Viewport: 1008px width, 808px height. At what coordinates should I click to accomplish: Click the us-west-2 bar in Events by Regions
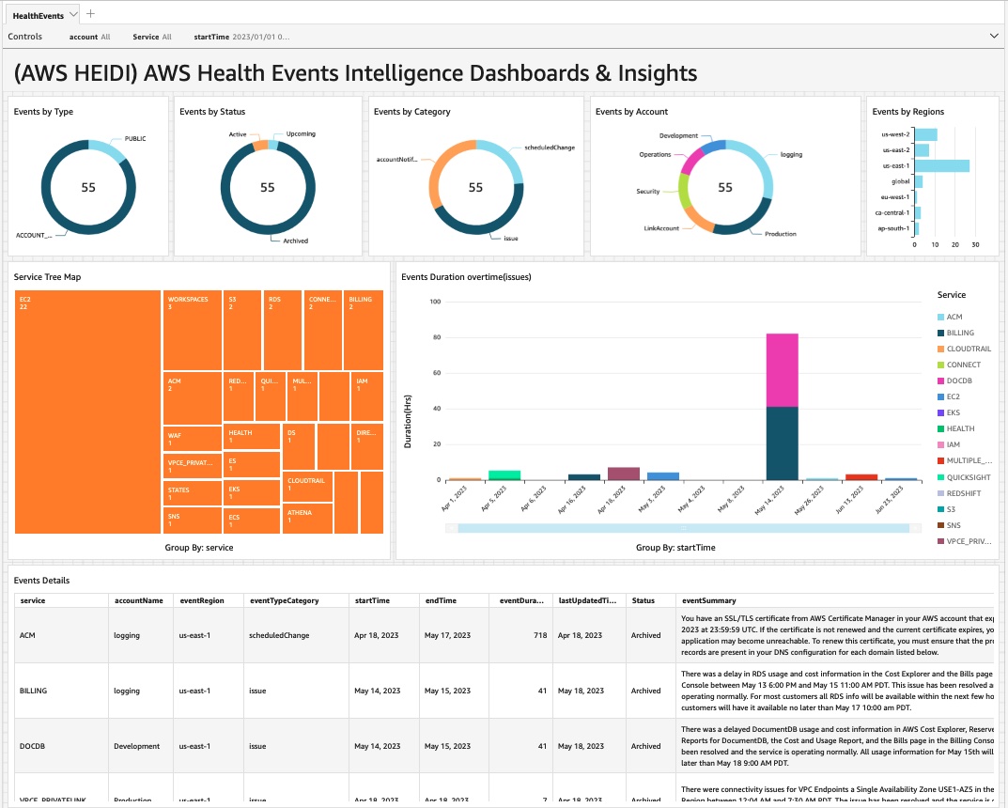tap(925, 134)
